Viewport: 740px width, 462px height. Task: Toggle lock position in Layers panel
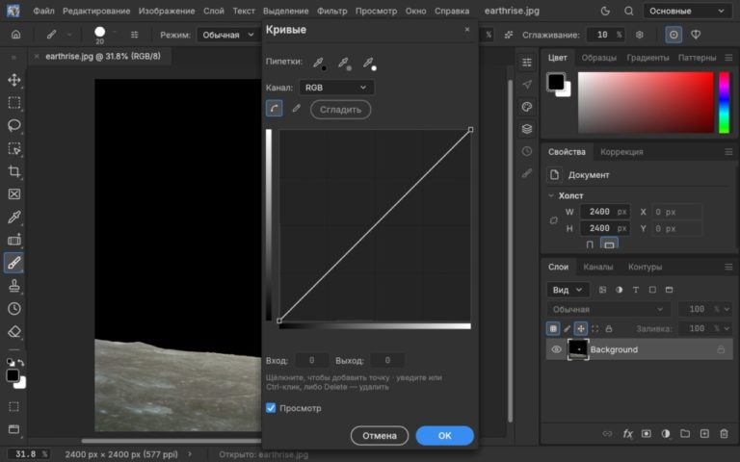581,328
